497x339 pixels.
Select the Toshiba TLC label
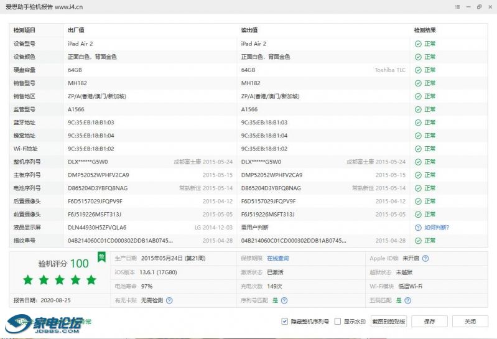coord(390,70)
